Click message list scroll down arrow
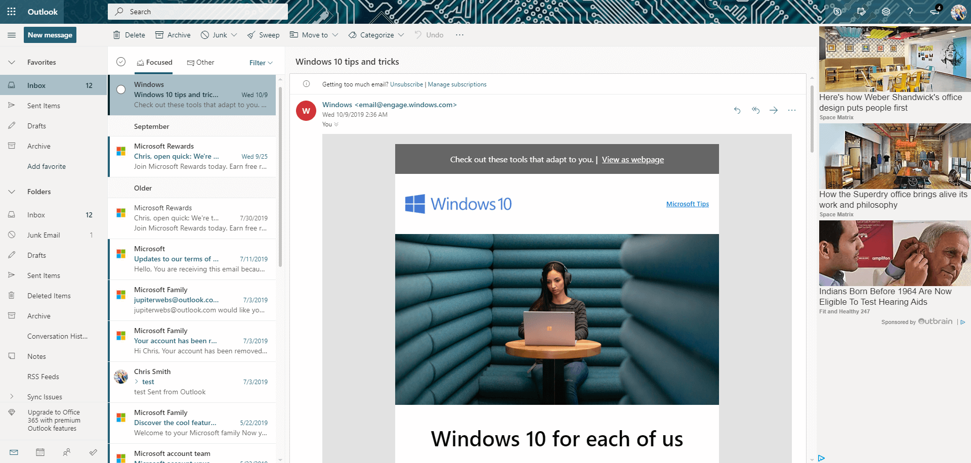This screenshot has width=971, height=463. tap(280, 459)
